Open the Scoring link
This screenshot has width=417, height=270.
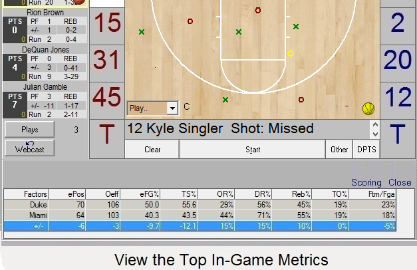point(366,182)
